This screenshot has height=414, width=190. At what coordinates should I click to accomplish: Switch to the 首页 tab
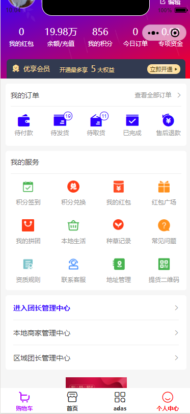72,401
